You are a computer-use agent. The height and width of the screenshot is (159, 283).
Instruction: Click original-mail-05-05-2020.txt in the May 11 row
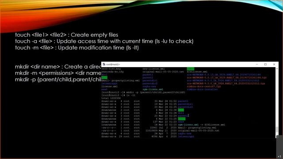click(199, 131)
